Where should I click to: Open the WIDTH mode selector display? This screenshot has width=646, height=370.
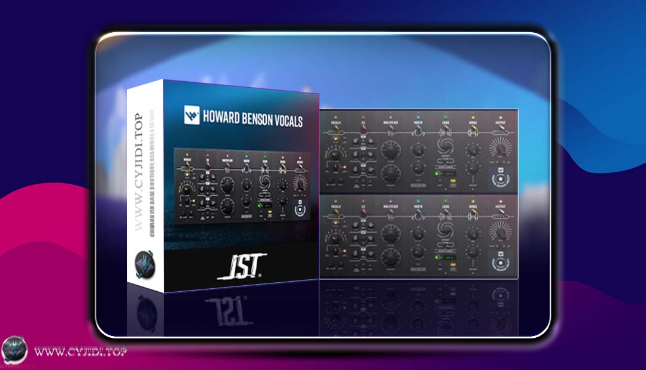(418, 184)
